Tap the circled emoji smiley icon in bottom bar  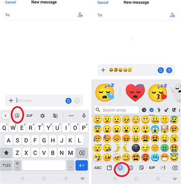click(120, 168)
